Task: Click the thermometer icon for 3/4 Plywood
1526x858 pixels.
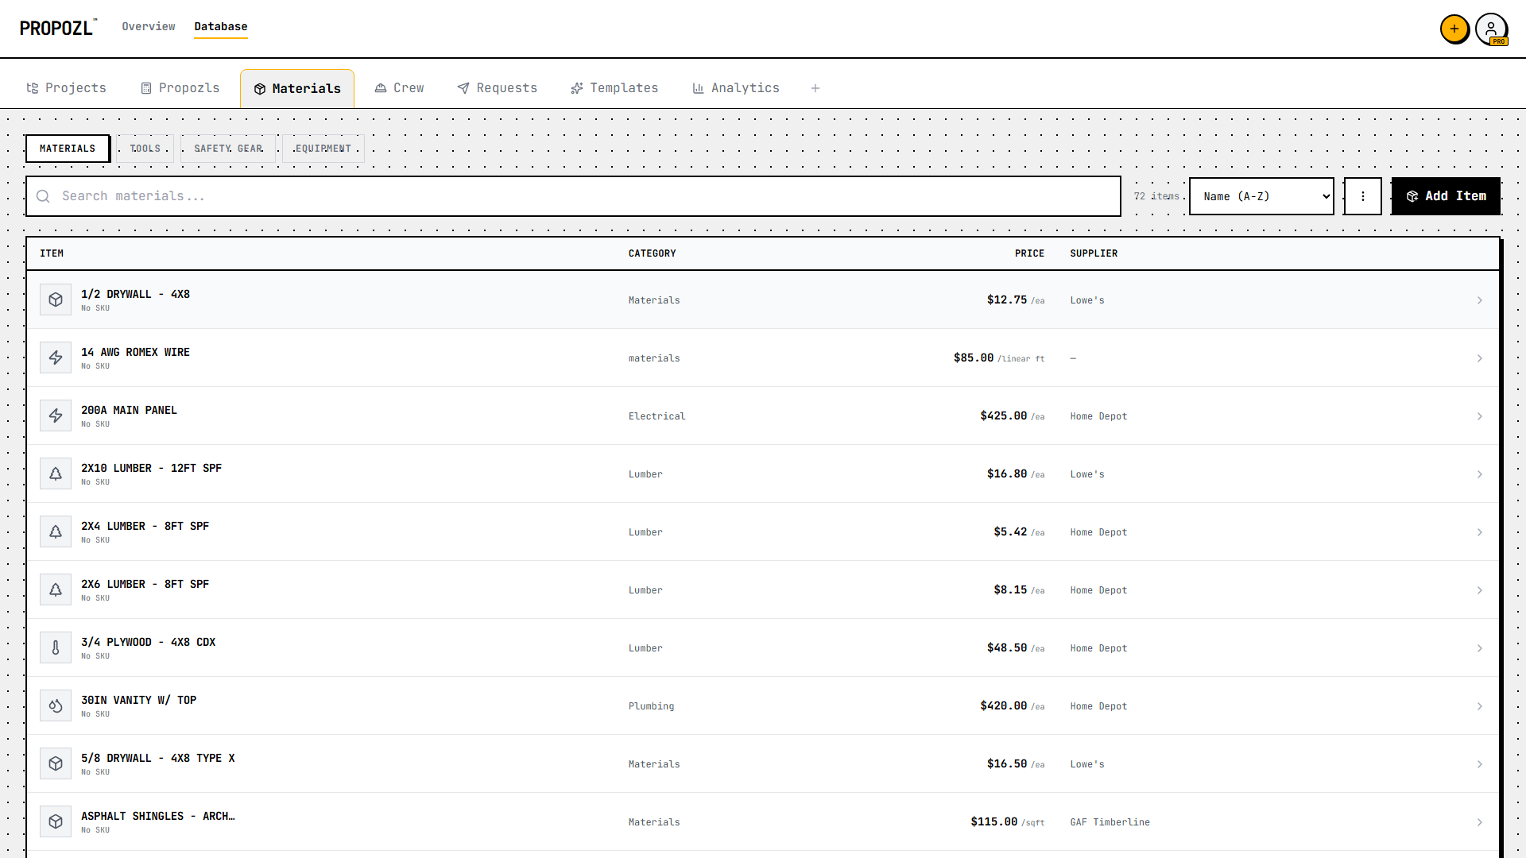Action: click(x=56, y=647)
